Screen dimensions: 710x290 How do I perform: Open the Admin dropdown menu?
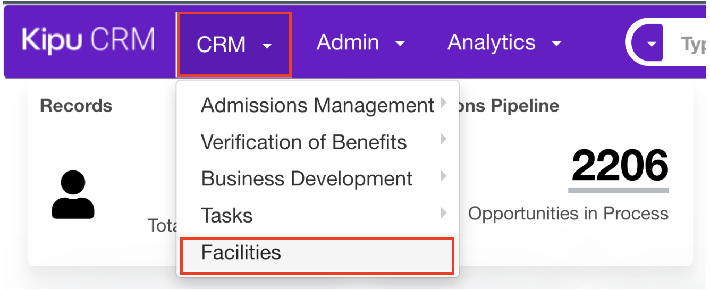360,43
